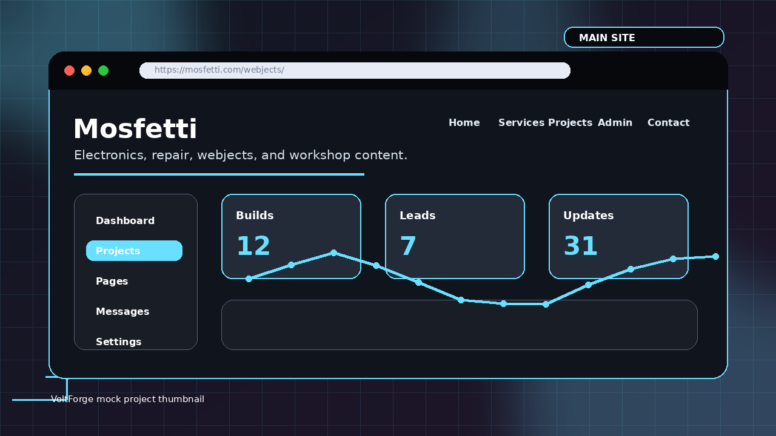Image resolution: width=776 pixels, height=436 pixels.
Task: Open the Home nav link
Action: (x=464, y=123)
